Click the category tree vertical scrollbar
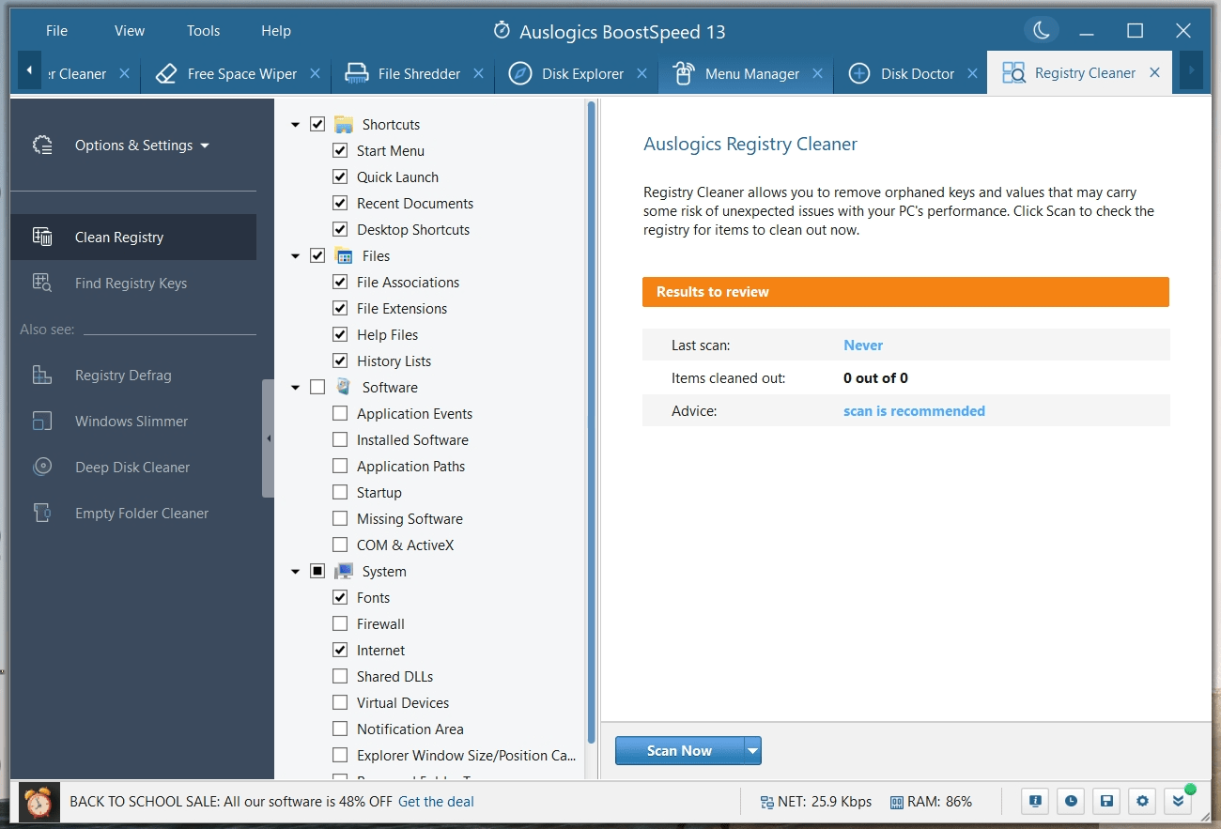 pyautogui.click(x=592, y=422)
